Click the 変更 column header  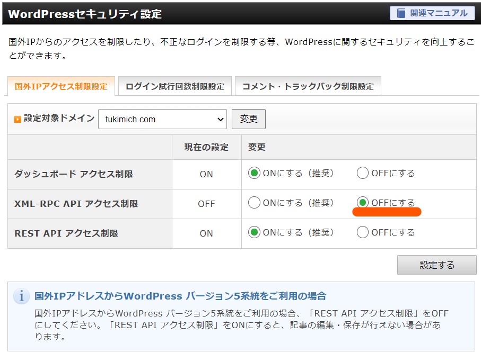[x=257, y=147]
